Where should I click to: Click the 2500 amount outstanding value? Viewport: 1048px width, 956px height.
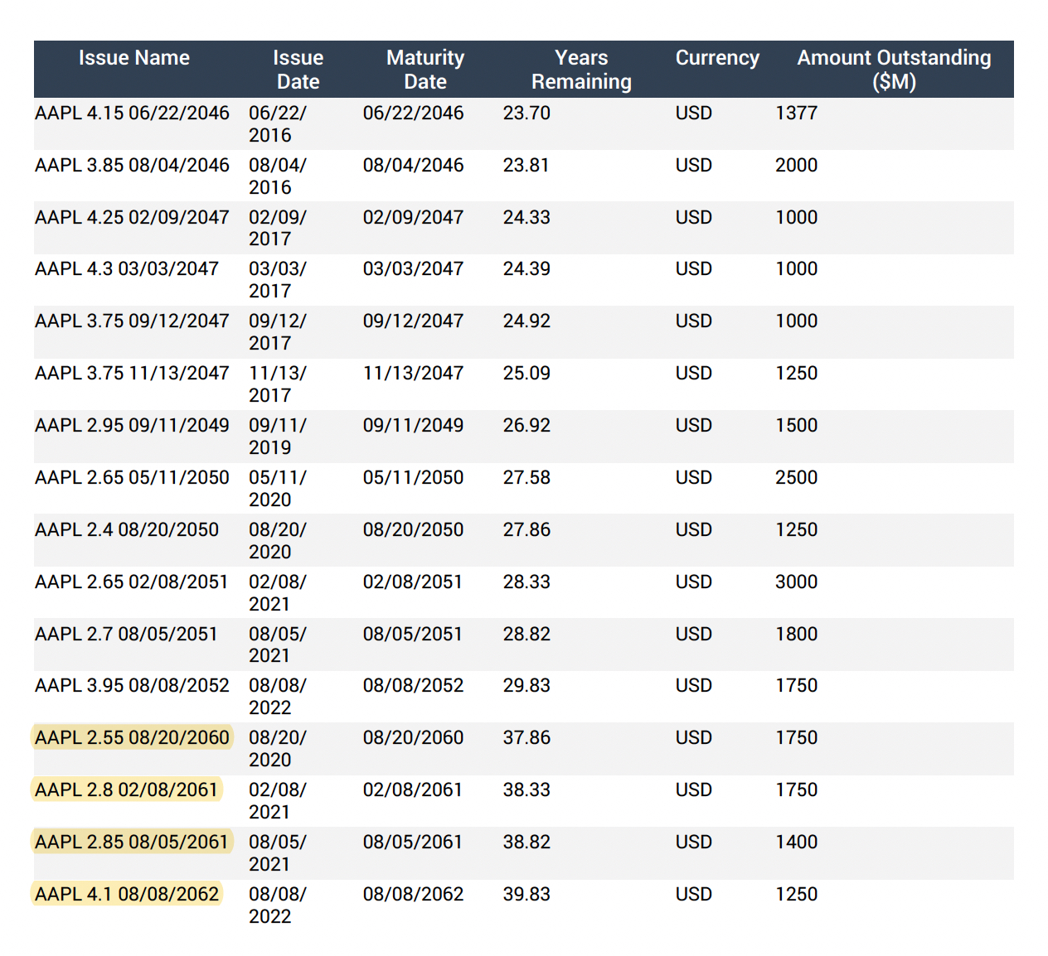[796, 477]
